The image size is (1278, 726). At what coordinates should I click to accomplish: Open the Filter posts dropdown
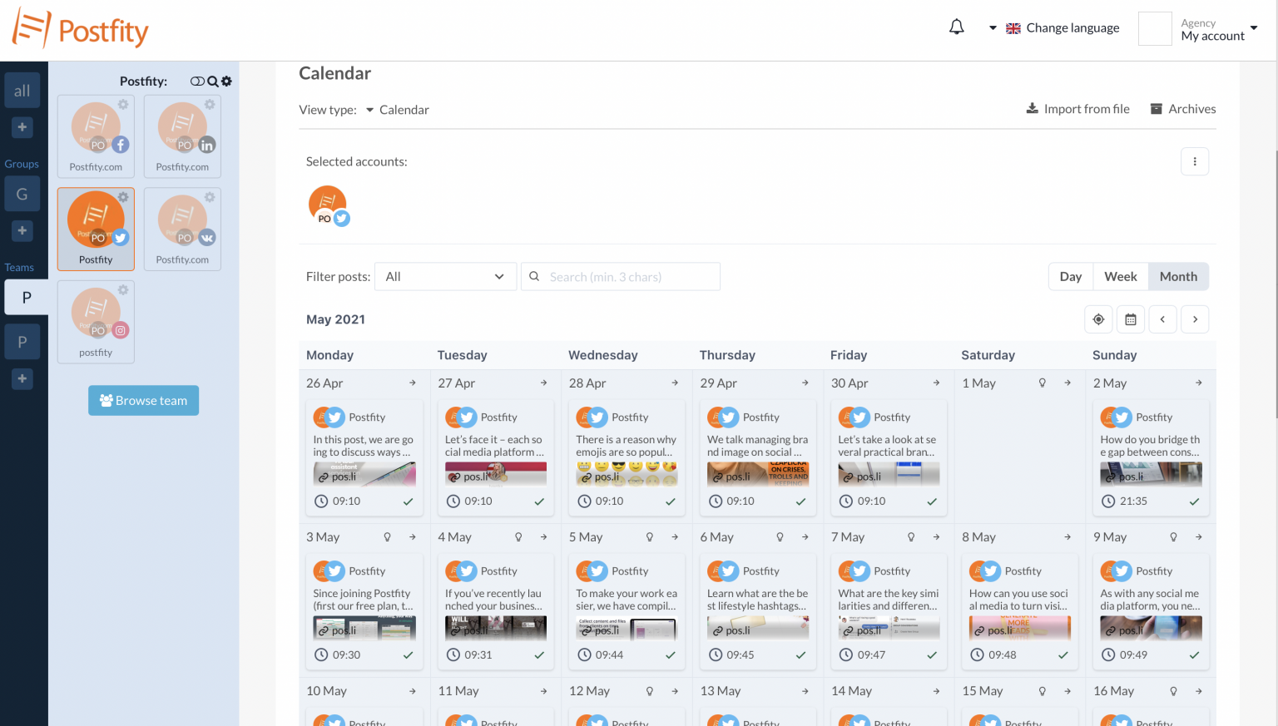click(445, 277)
